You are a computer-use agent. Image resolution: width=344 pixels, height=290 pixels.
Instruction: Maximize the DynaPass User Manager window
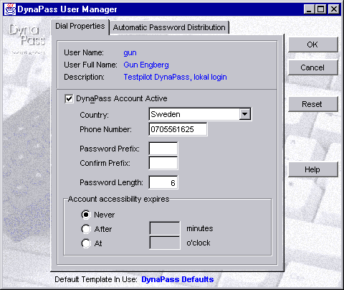[x=320, y=9]
